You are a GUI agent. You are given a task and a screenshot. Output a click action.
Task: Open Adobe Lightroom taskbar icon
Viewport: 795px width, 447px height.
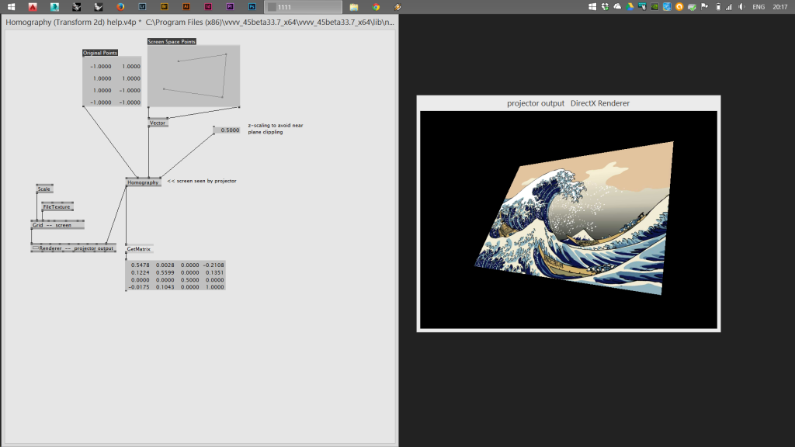point(143,7)
